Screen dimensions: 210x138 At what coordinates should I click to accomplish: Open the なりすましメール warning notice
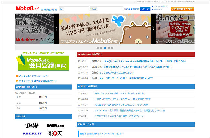click(116, 73)
